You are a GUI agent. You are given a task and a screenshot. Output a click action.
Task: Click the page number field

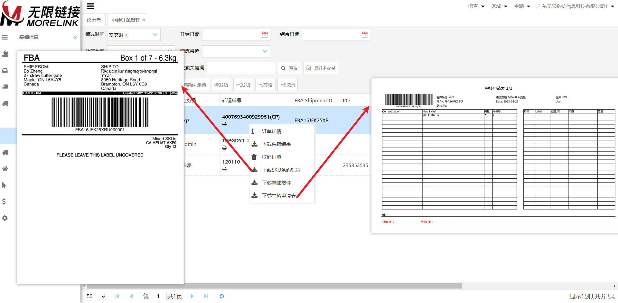click(158, 296)
